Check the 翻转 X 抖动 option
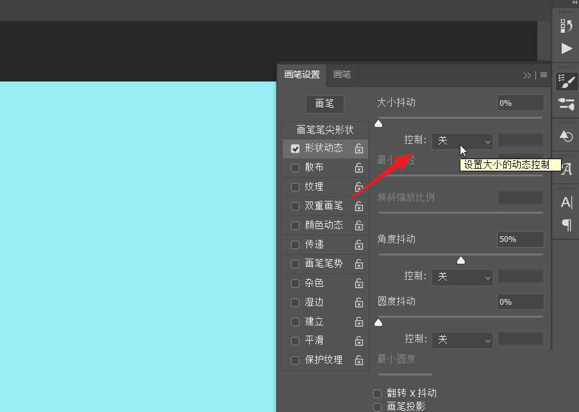579x412 pixels. pyautogui.click(x=377, y=393)
